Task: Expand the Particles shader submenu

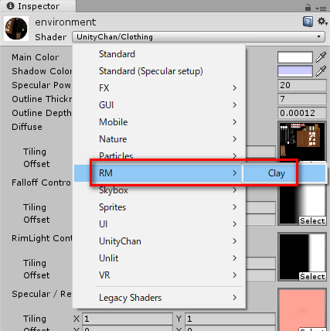Action: [x=159, y=155]
